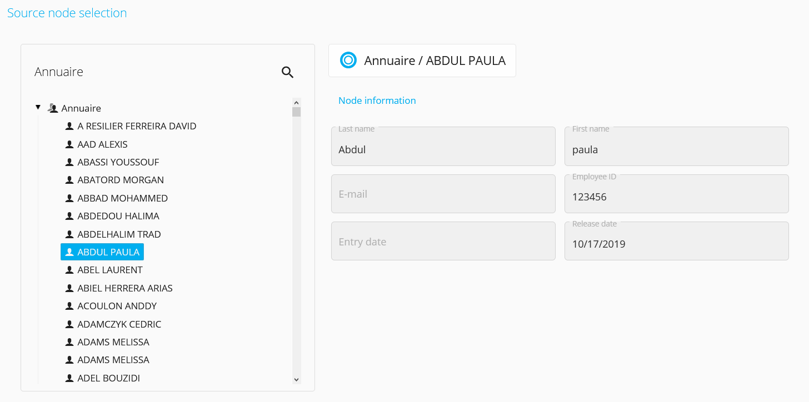Collapse the Annuaire root tree node

click(x=38, y=107)
